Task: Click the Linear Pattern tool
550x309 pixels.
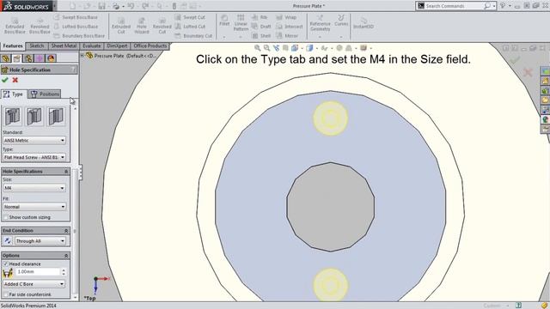Action: coord(241,23)
